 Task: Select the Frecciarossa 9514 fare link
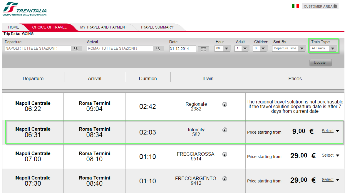click(327, 155)
